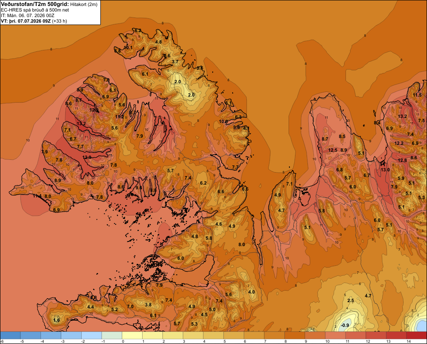Pick the legend swatch between -4 and -3
Screen dimensions: 427x344
(51, 335)
